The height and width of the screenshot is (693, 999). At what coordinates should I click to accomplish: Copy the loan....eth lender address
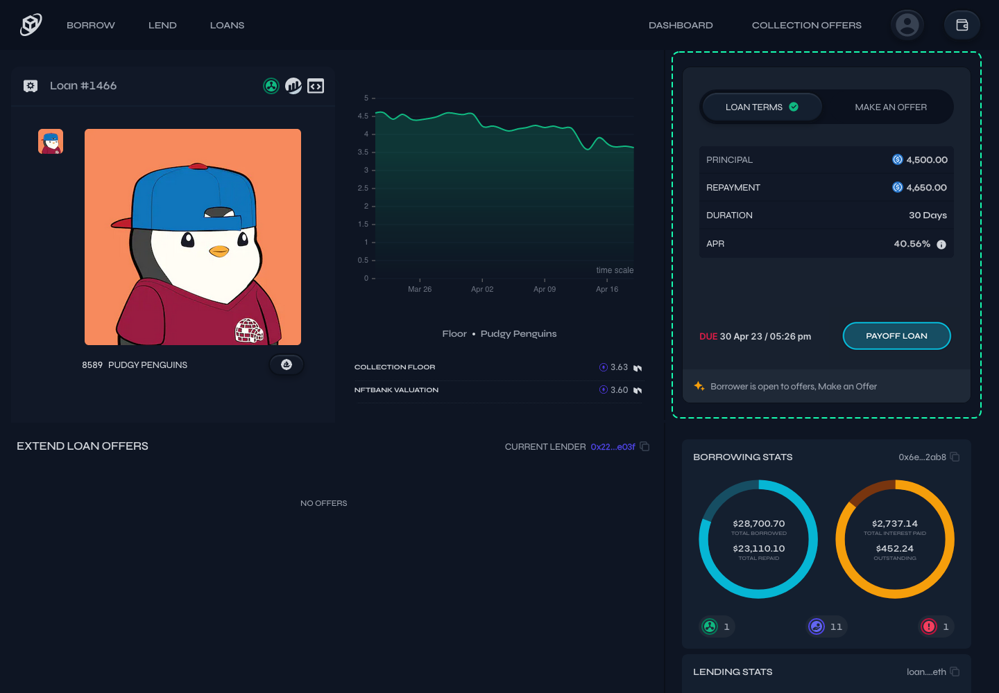click(955, 672)
